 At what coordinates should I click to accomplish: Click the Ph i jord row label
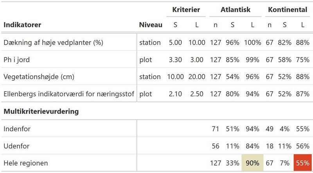pyautogui.click(x=16, y=60)
